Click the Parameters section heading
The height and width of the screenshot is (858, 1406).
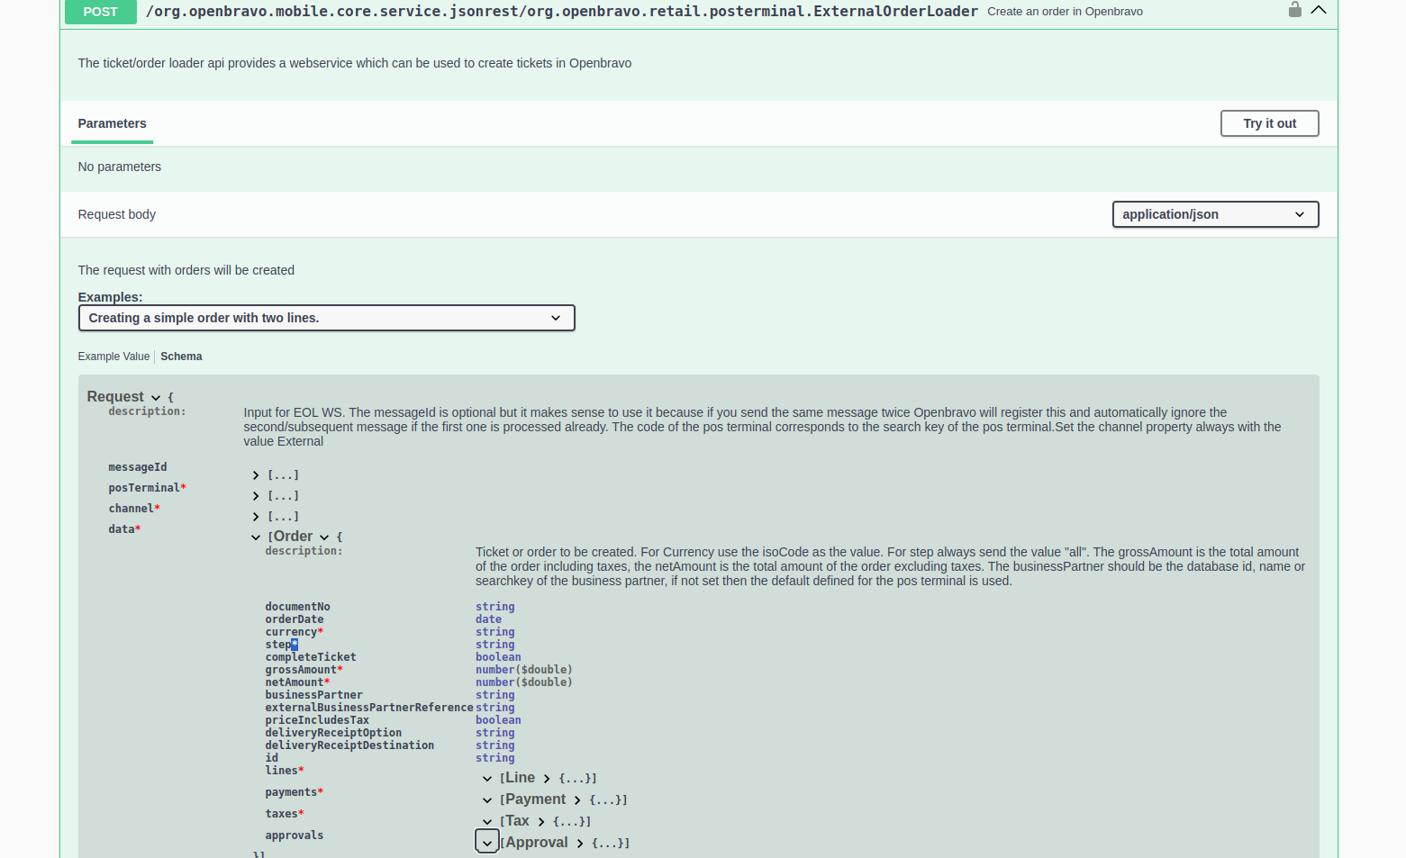(112, 123)
